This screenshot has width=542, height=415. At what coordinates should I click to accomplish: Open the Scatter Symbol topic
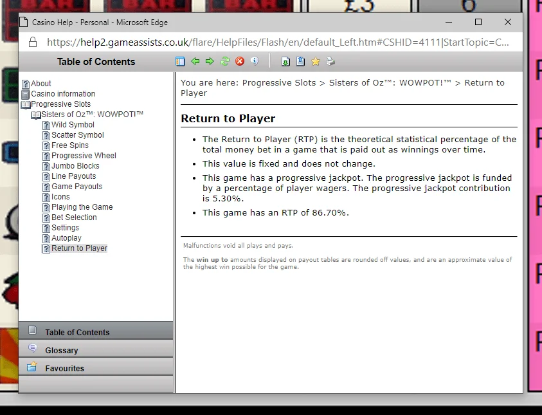point(78,135)
